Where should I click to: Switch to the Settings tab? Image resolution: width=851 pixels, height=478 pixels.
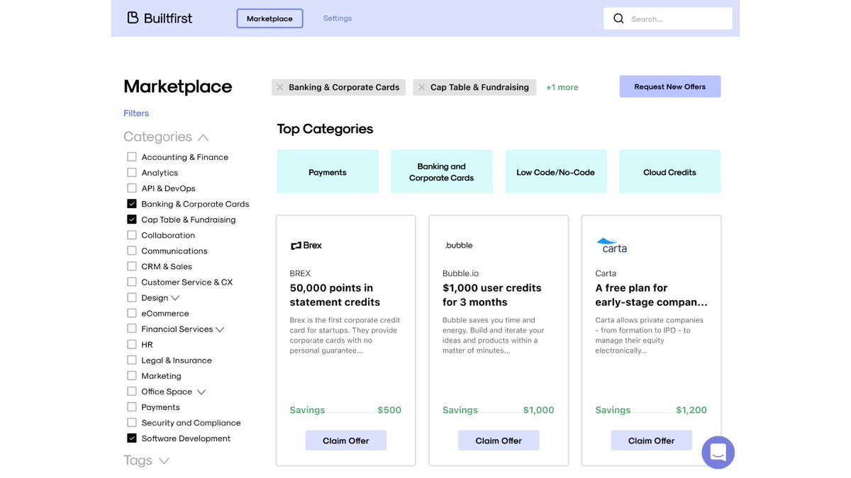point(338,18)
